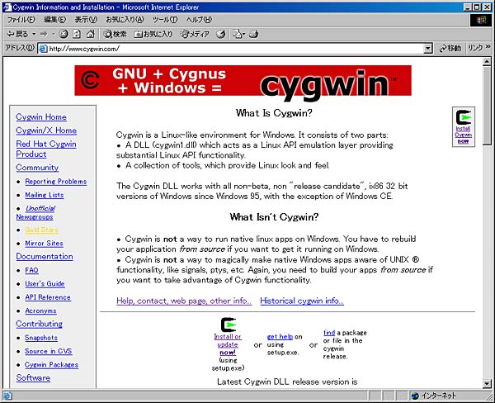Open the Forward button dropdown arrow
Viewport: 495px width, 403px height.
(54, 34)
